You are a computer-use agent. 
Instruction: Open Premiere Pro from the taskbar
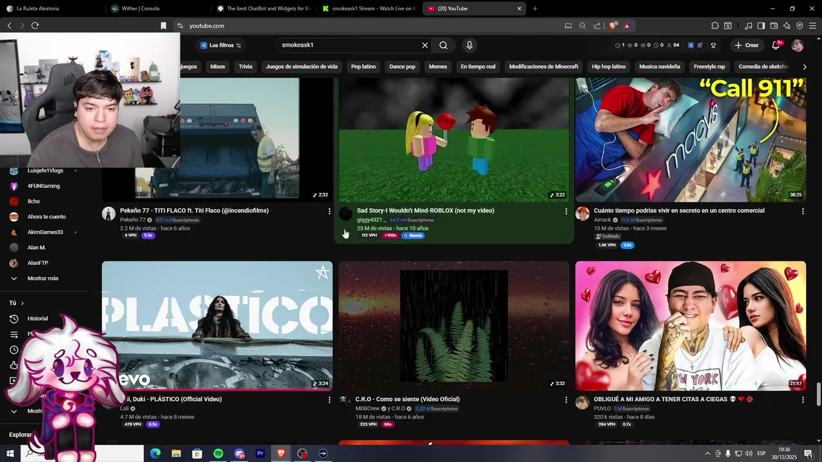[x=260, y=454]
